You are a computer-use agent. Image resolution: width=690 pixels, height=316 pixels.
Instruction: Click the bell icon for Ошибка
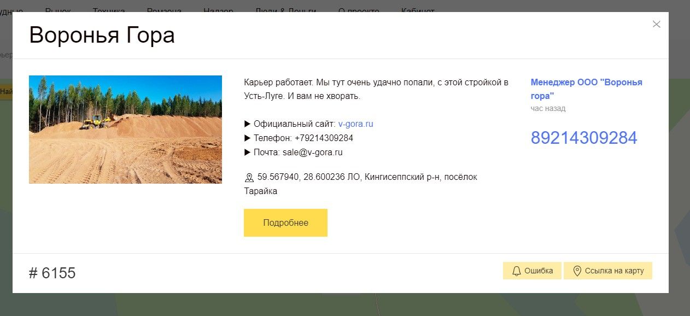pyautogui.click(x=516, y=271)
